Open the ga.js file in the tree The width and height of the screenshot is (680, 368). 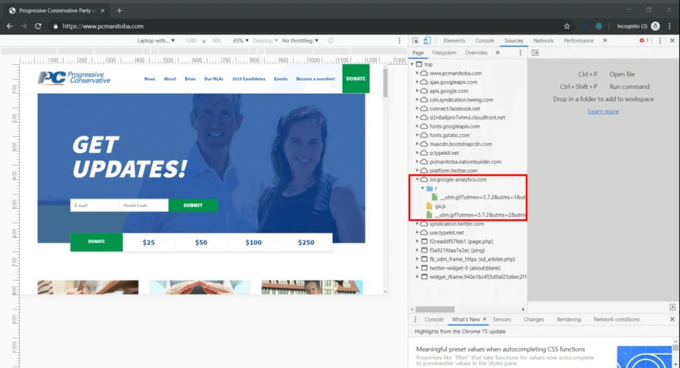point(440,206)
